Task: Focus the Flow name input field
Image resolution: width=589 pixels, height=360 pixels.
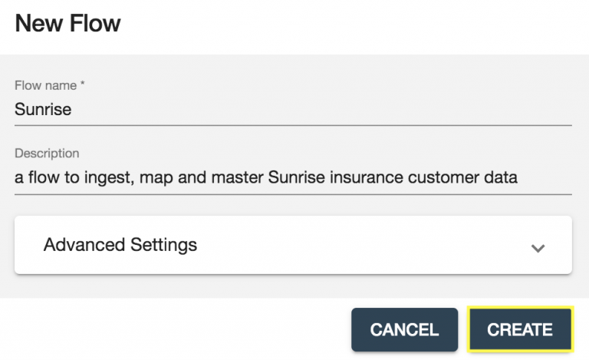Action: click(x=293, y=109)
